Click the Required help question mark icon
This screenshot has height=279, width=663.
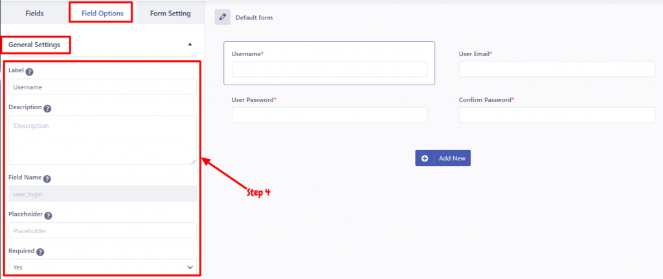40,252
